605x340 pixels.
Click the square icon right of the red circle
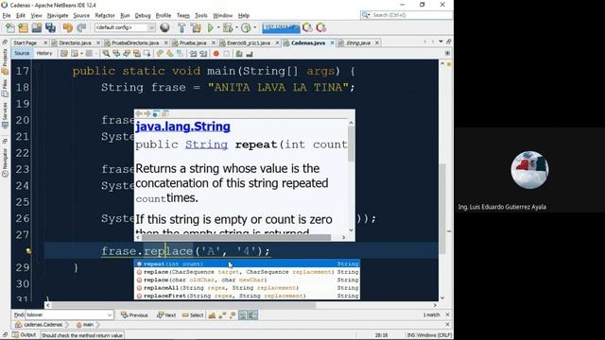227,54
